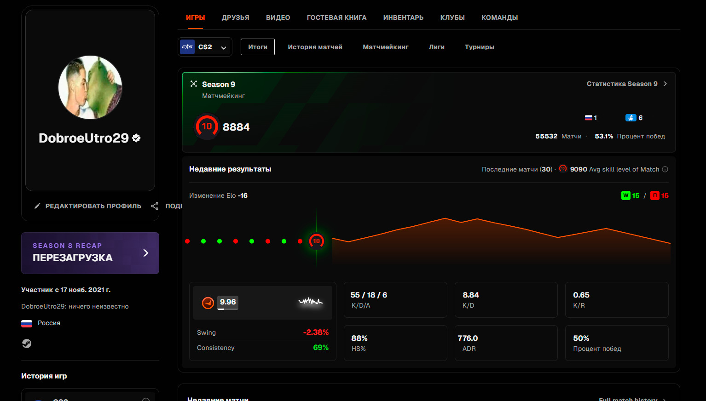
Task: Click the share icon beside edit profile
Action: pyautogui.click(x=155, y=206)
